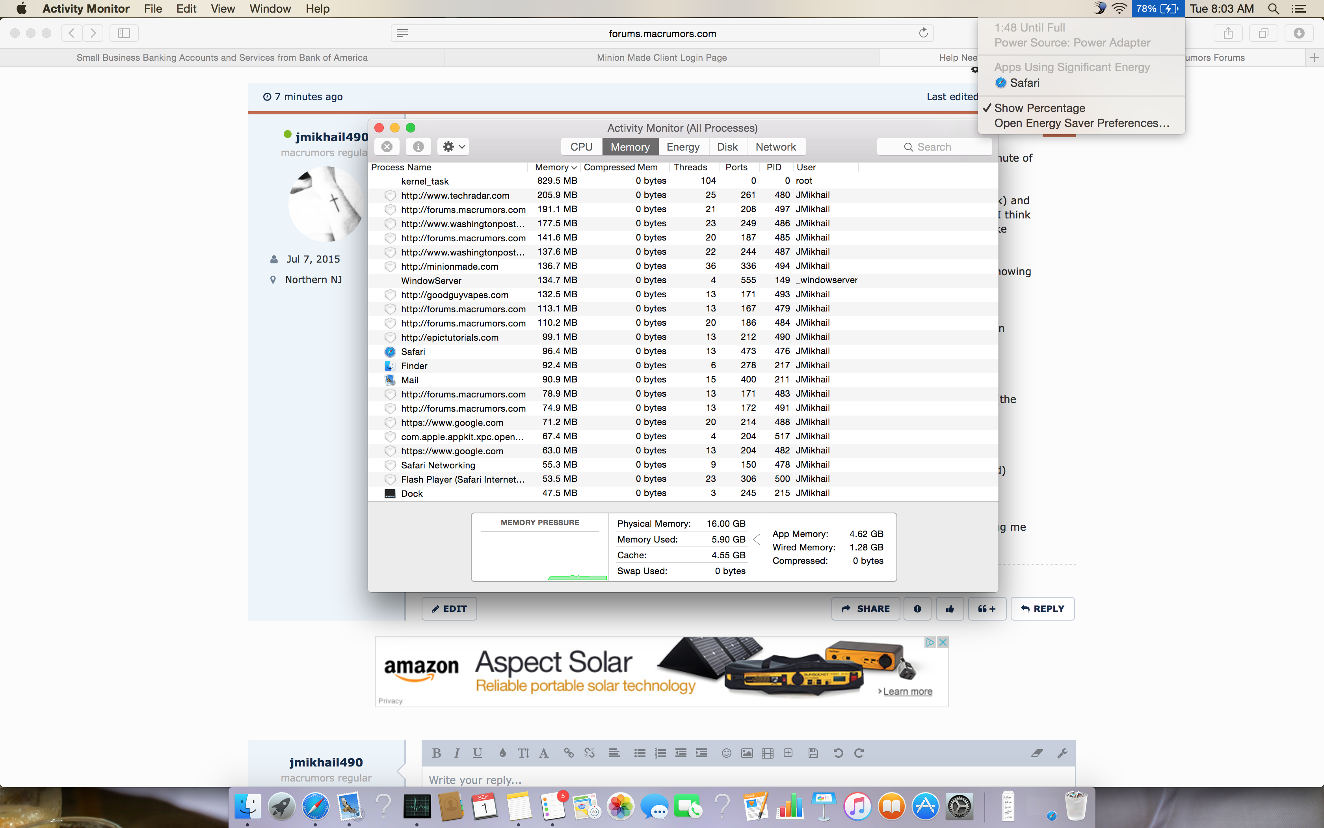Add post to multi-quote button
This screenshot has width=1324, height=828.
[987, 608]
